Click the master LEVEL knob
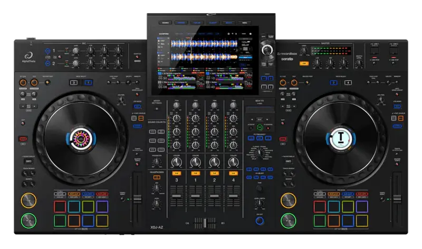 [x=304, y=50]
